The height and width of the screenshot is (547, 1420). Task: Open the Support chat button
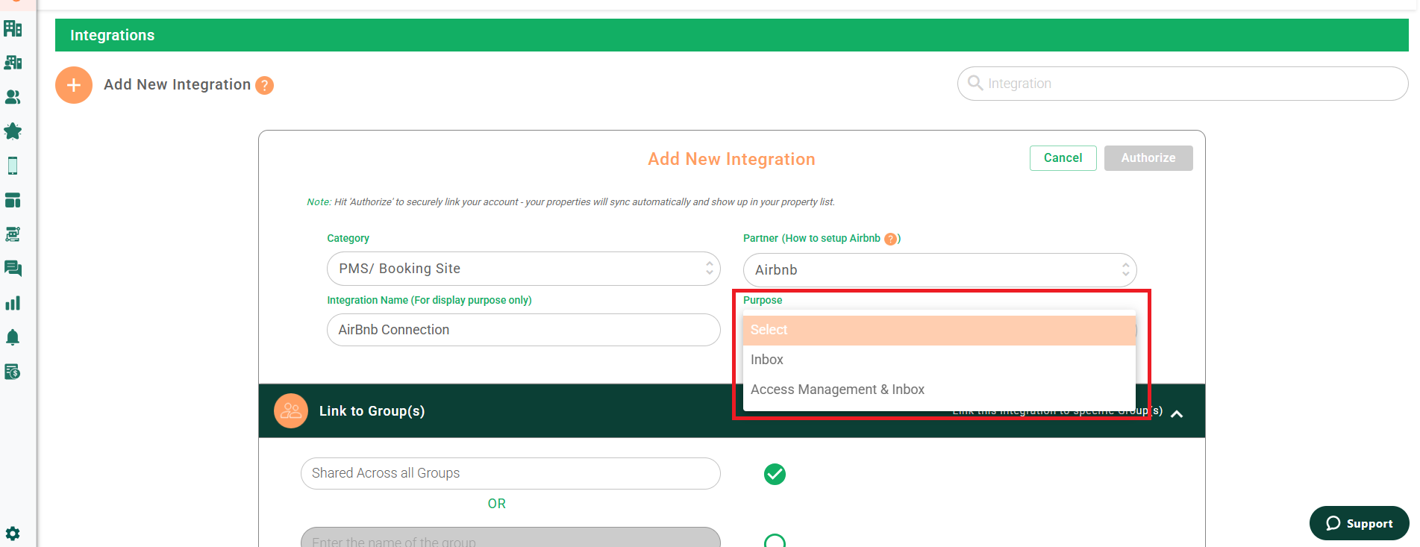pyautogui.click(x=1359, y=523)
